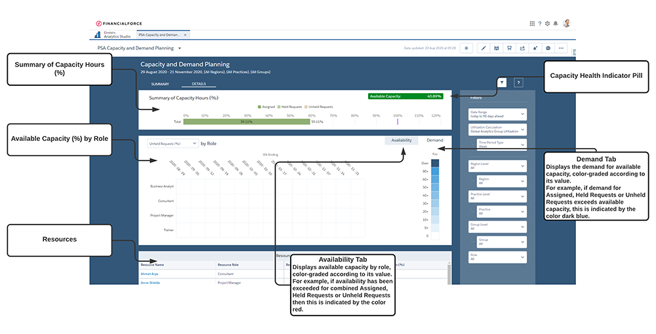Open the comments speech bubble icon
Screen dimensions: 656x334
pos(548,48)
